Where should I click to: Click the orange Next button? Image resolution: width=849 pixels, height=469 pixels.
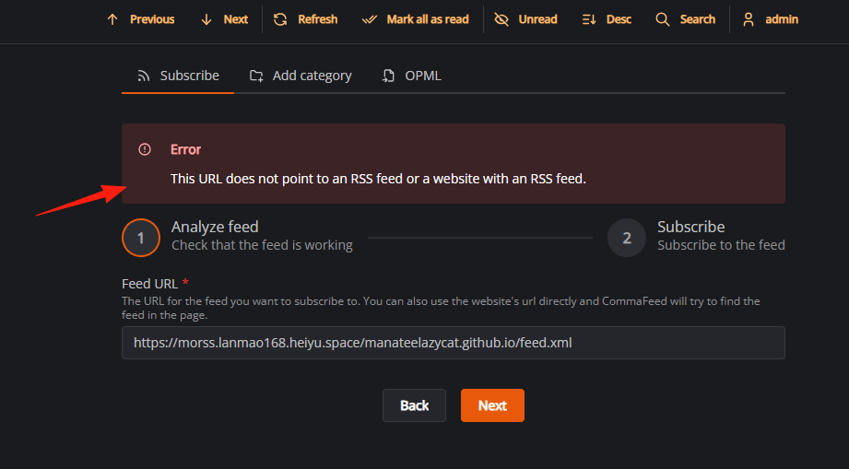tap(492, 405)
